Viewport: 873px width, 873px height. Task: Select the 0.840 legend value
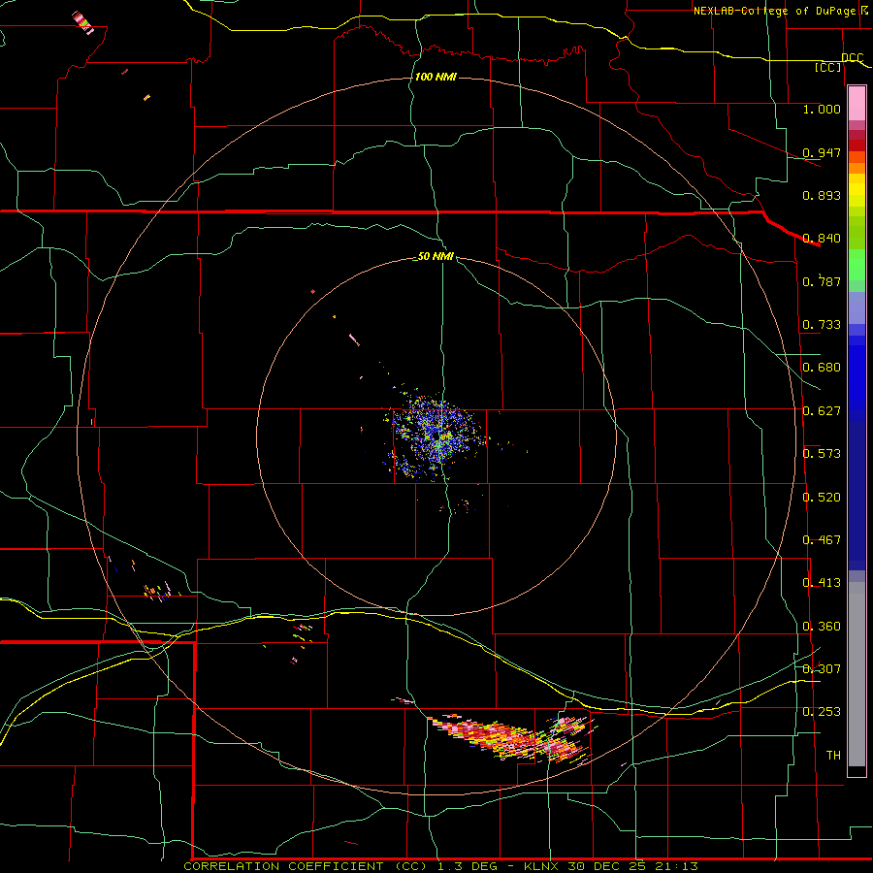(x=822, y=238)
